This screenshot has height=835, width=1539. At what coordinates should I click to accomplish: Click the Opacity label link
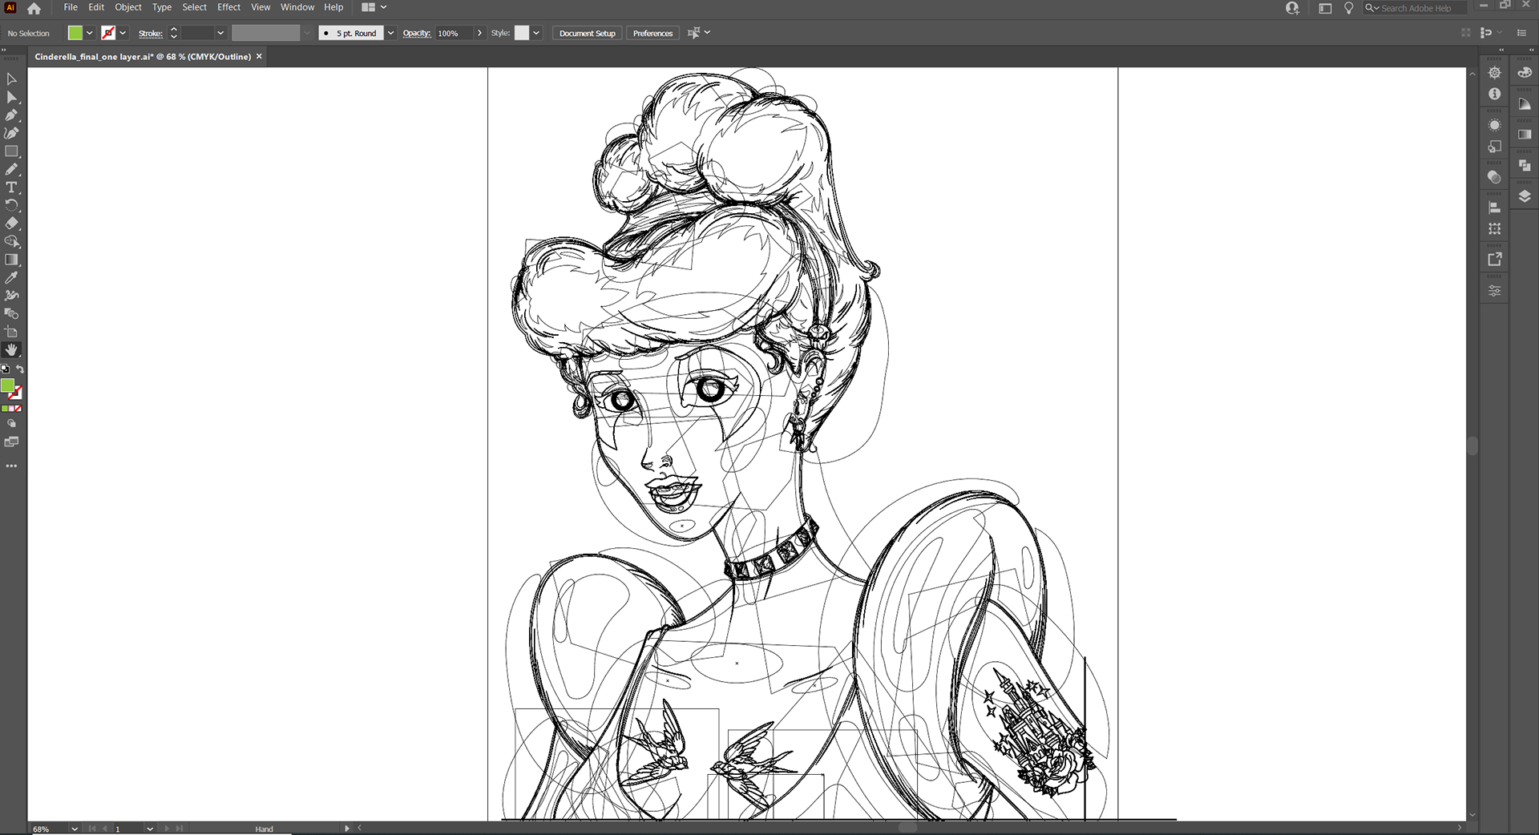pos(416,33)
